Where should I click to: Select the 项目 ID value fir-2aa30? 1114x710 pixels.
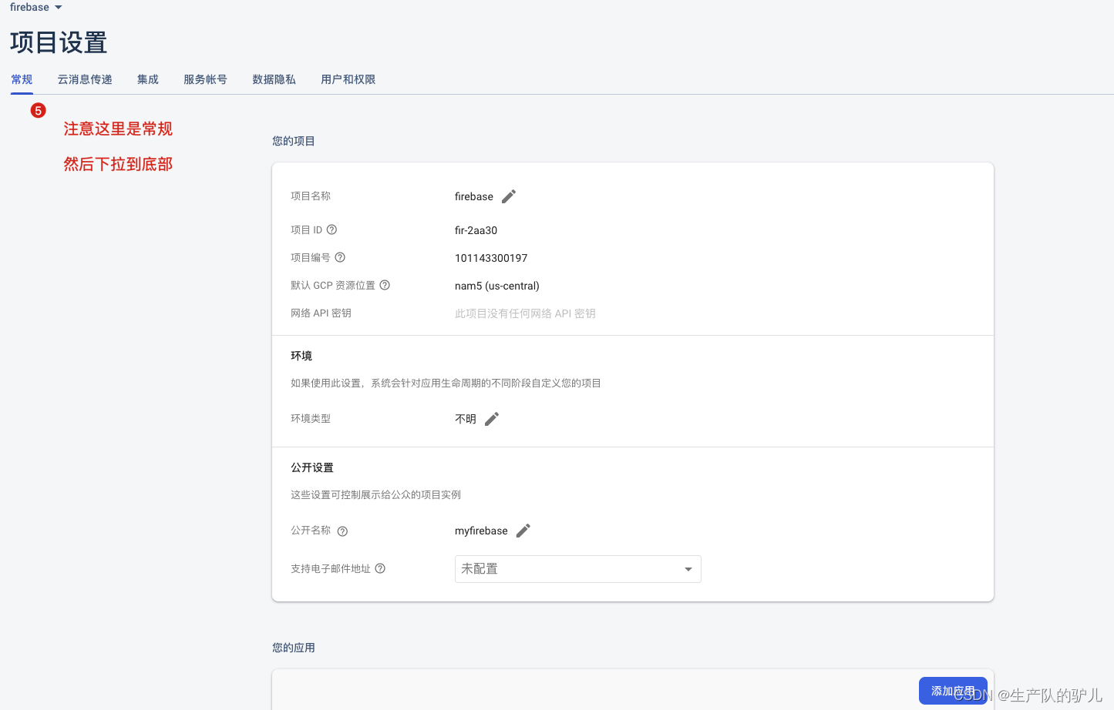click(x=476, y=229)
